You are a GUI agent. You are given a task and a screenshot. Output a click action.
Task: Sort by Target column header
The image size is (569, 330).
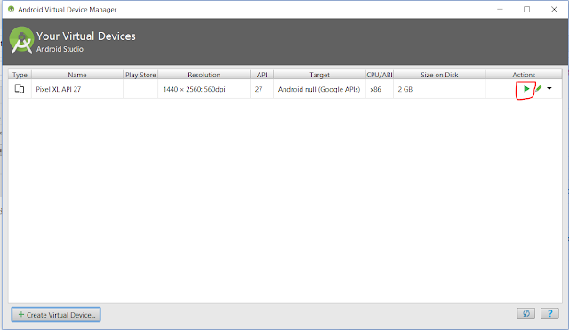319,75
